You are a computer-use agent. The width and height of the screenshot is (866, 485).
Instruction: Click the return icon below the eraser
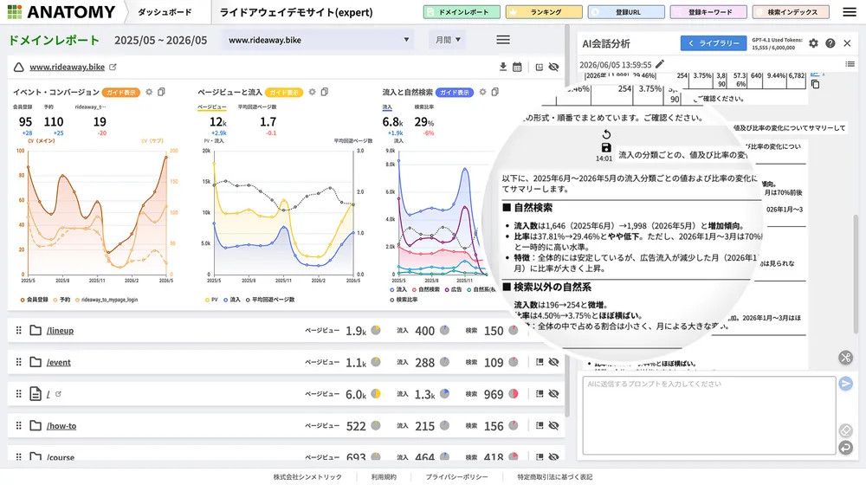[845, 447]
